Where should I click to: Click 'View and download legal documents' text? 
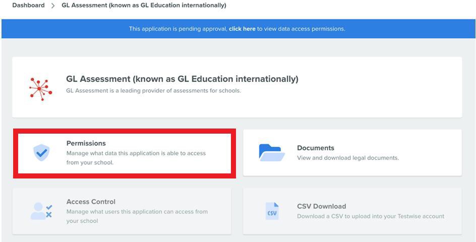click(348, 158)
